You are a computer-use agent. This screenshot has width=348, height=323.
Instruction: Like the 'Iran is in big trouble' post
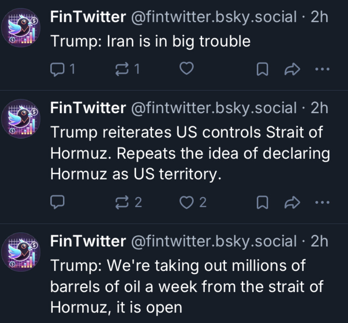click(186, 68)
